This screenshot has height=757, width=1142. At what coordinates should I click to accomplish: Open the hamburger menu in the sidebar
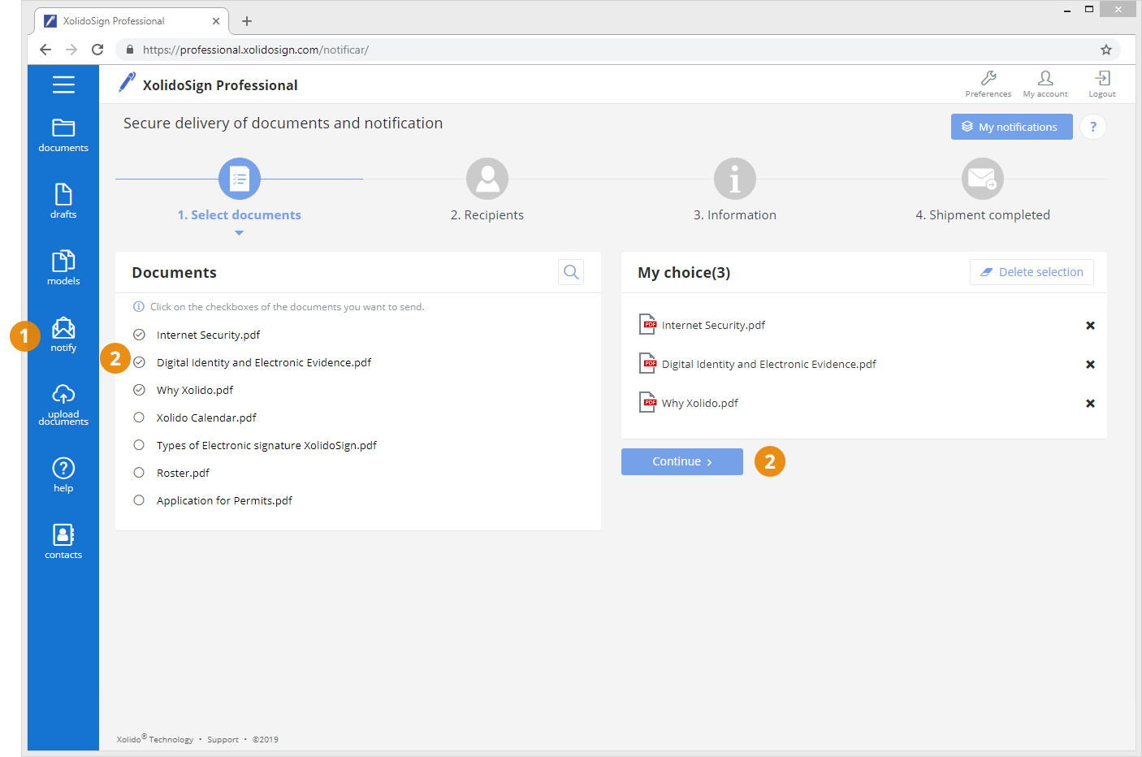coord(63,84)
